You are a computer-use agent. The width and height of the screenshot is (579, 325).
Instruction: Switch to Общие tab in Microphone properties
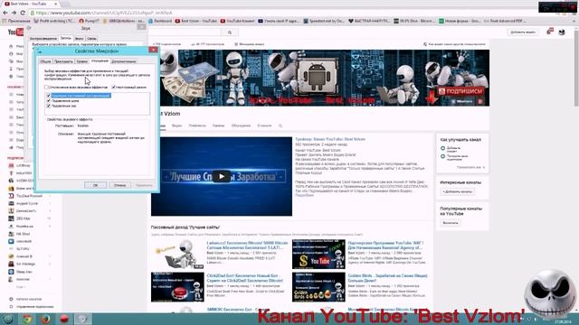(45, 61)
